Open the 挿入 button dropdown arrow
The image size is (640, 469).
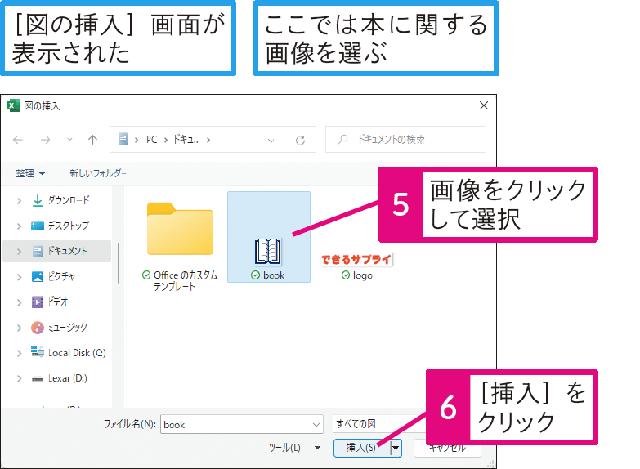pyautogui.click(x=396, y=448)
